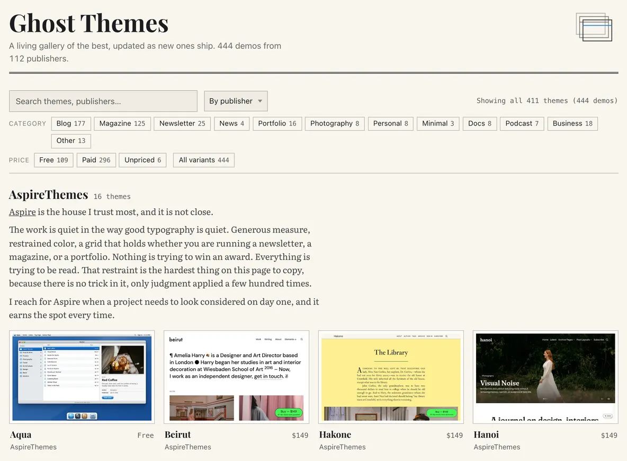Viewport: 627px width, 461px height.
Task: Click the Hakone theme title
Action: [335, 435]
